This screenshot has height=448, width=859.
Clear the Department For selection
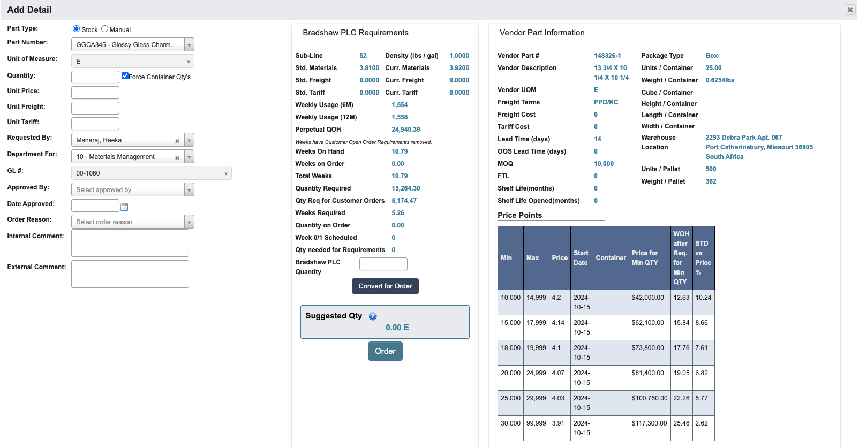point(177,158)
